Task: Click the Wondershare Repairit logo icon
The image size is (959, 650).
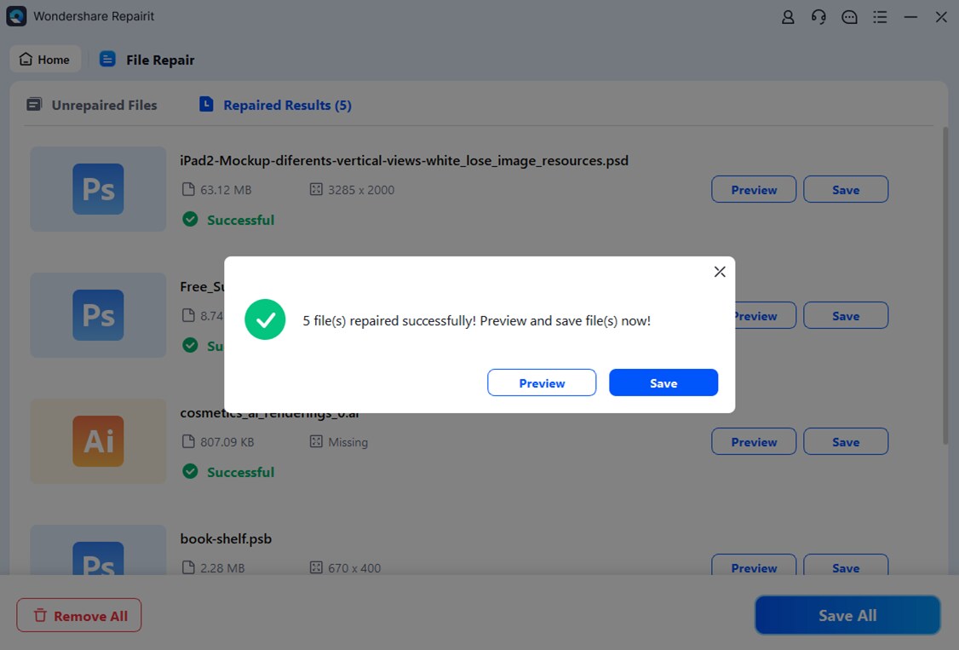Action: coord(16,16)
